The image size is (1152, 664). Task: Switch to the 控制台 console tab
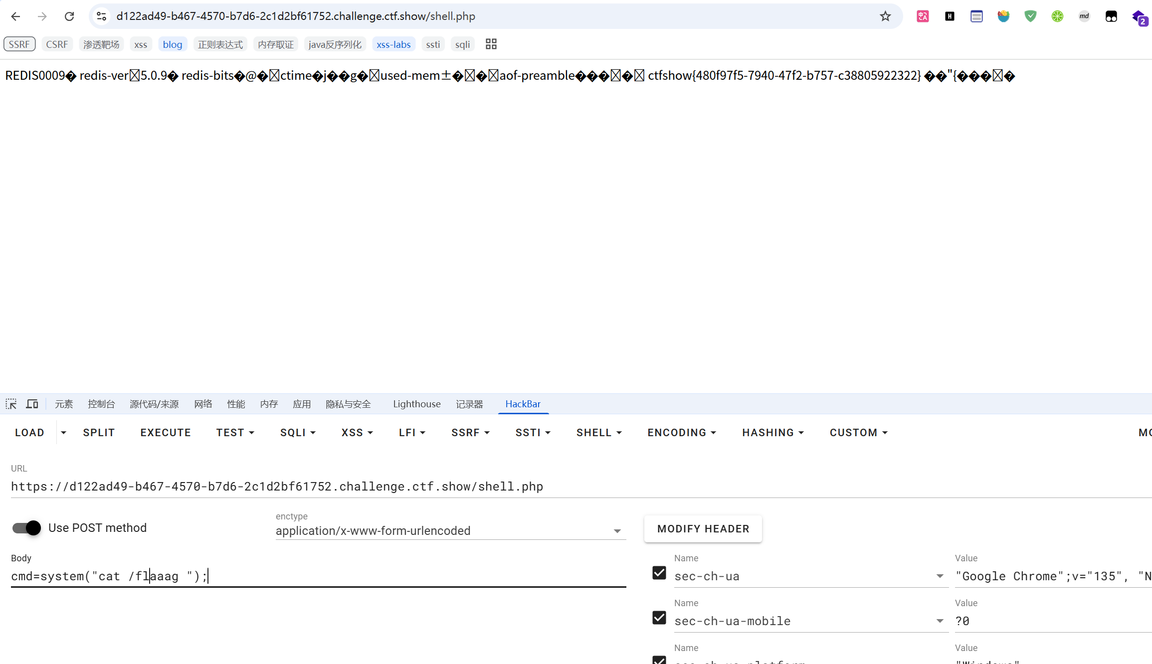point(101,404)
